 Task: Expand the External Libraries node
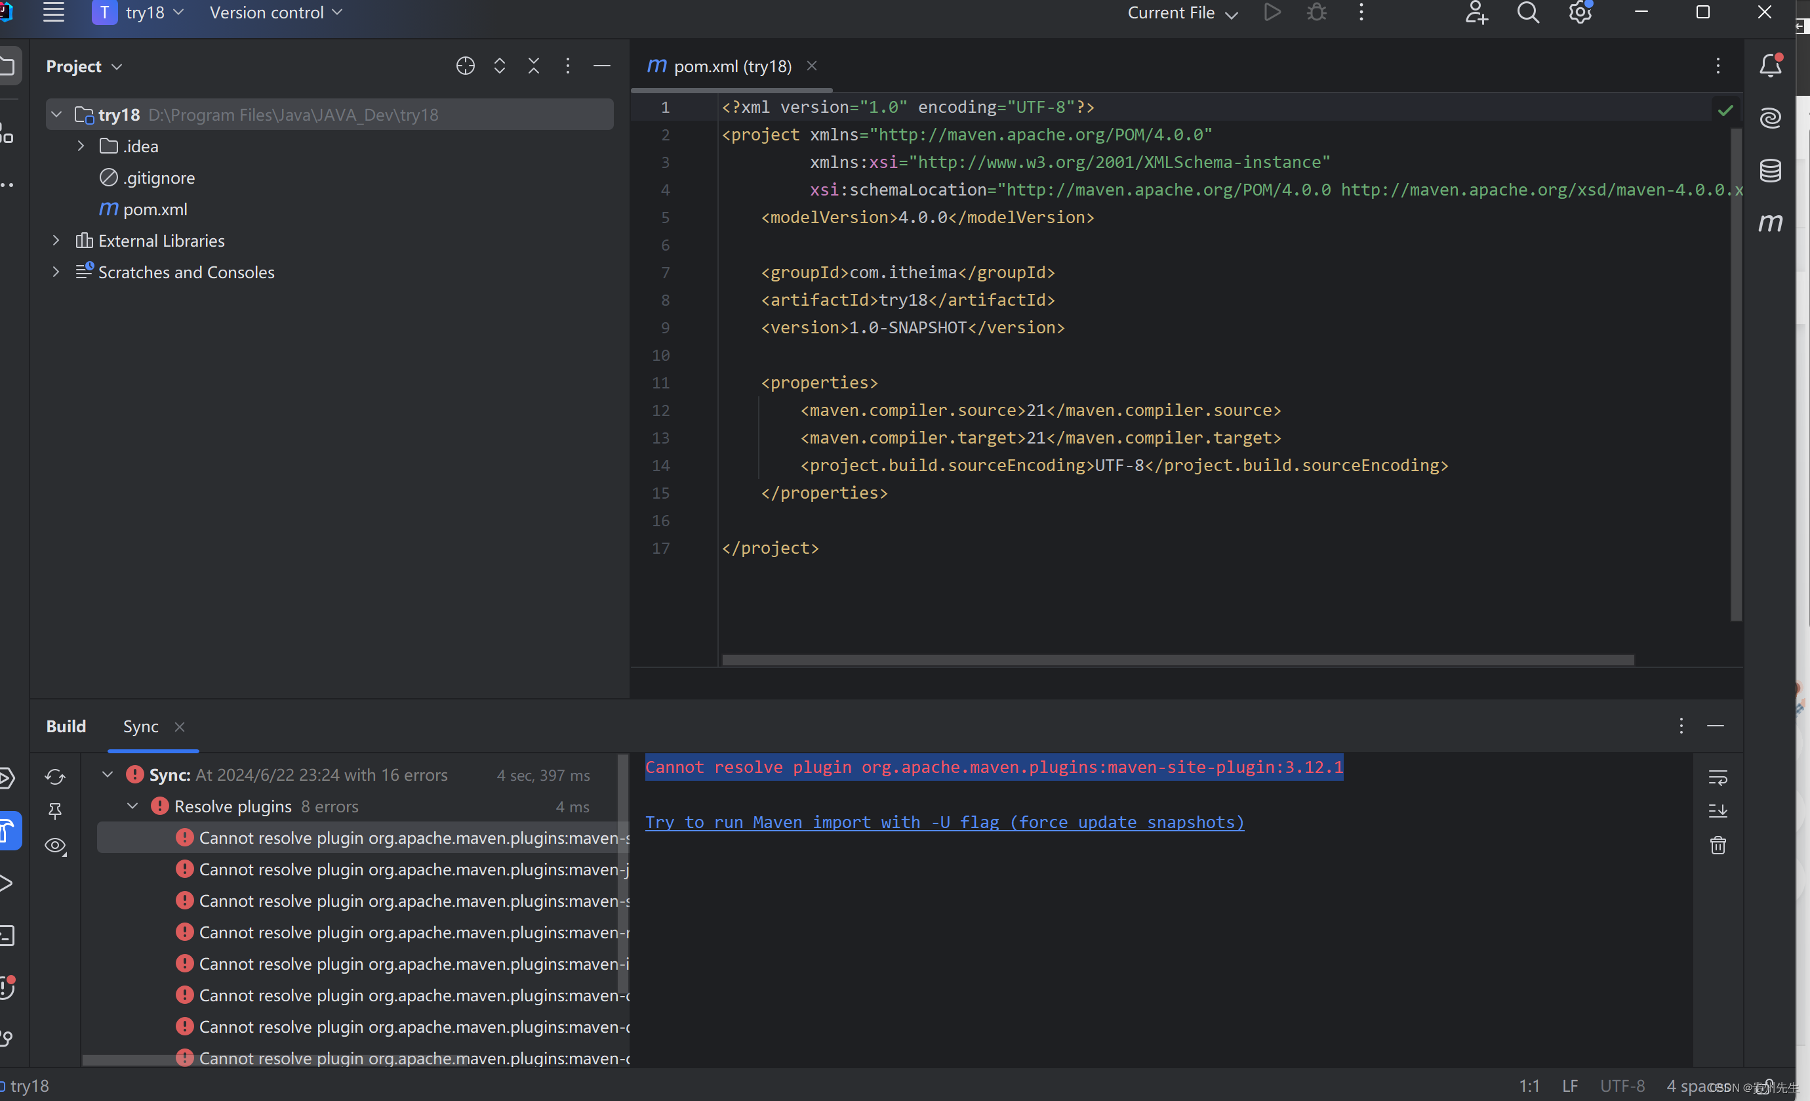pos(56,240)
